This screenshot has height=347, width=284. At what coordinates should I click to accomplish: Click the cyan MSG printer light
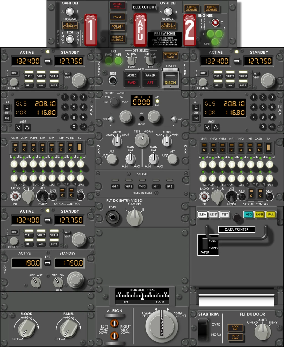[248, 215]
